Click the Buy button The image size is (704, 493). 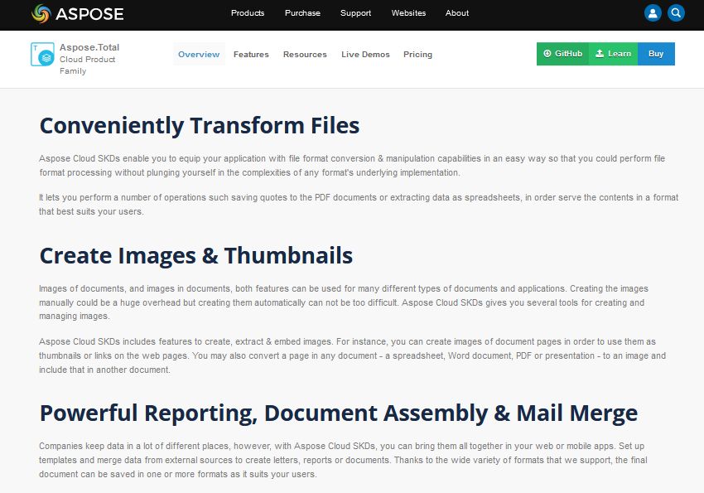656,53
